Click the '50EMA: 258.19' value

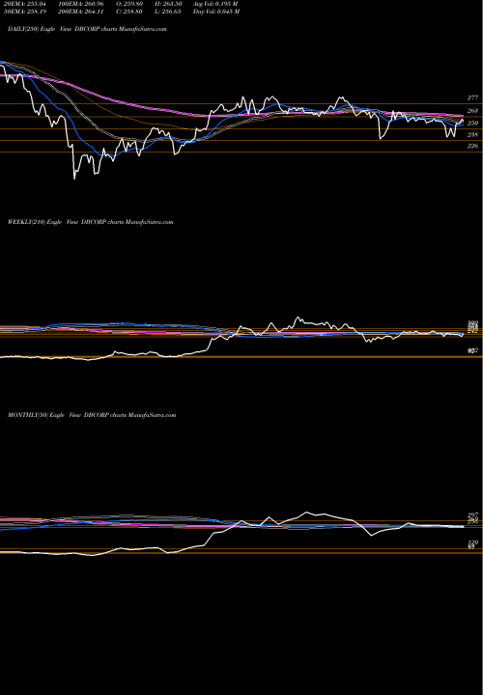point(27,12)
